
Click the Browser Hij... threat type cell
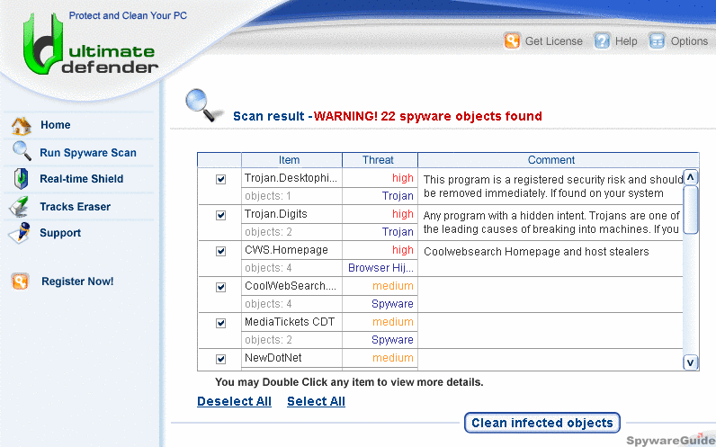380,267
